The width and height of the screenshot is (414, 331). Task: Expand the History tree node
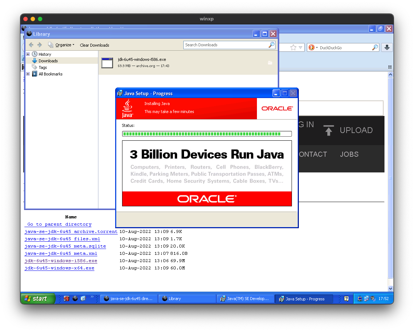point(28,54)
